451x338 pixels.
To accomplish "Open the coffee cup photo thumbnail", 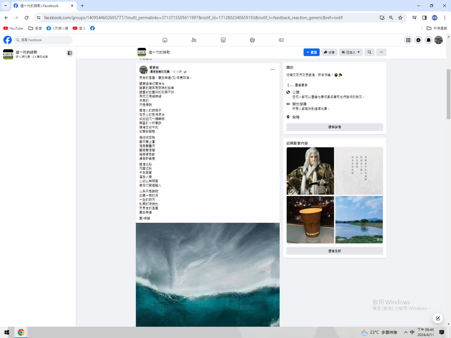I will [310, 220].
